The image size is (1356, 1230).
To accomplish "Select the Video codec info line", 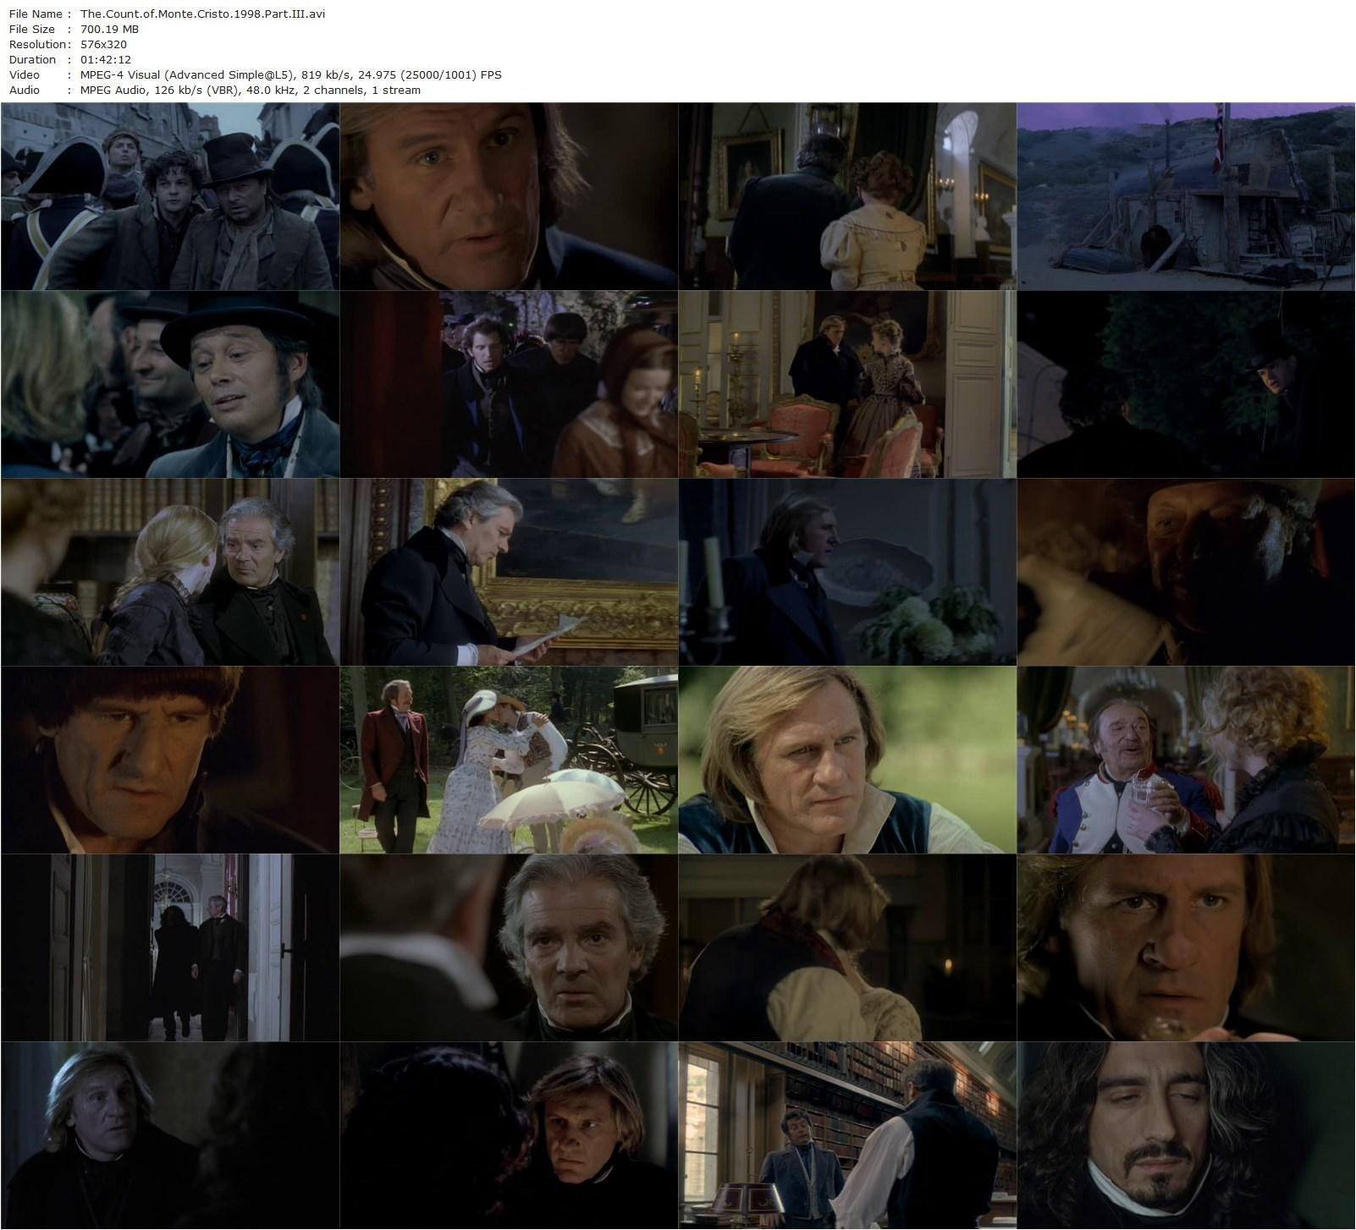I will tap(290, 74).
